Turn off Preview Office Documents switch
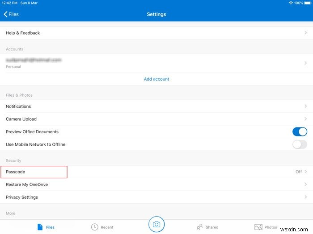Viewport: 313px width, 234px height. point(300,132)
